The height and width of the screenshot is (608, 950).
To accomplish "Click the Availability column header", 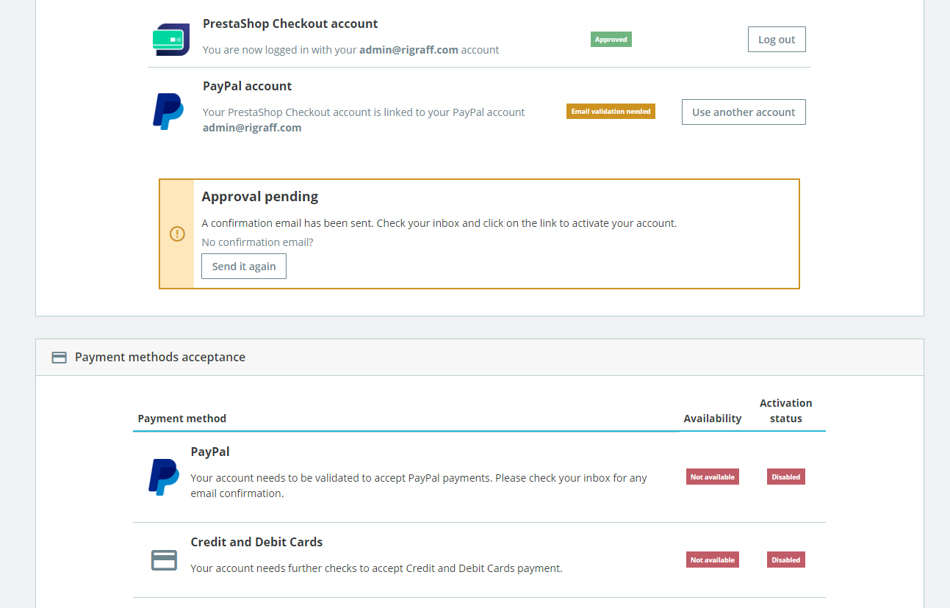I will point(713,419).
